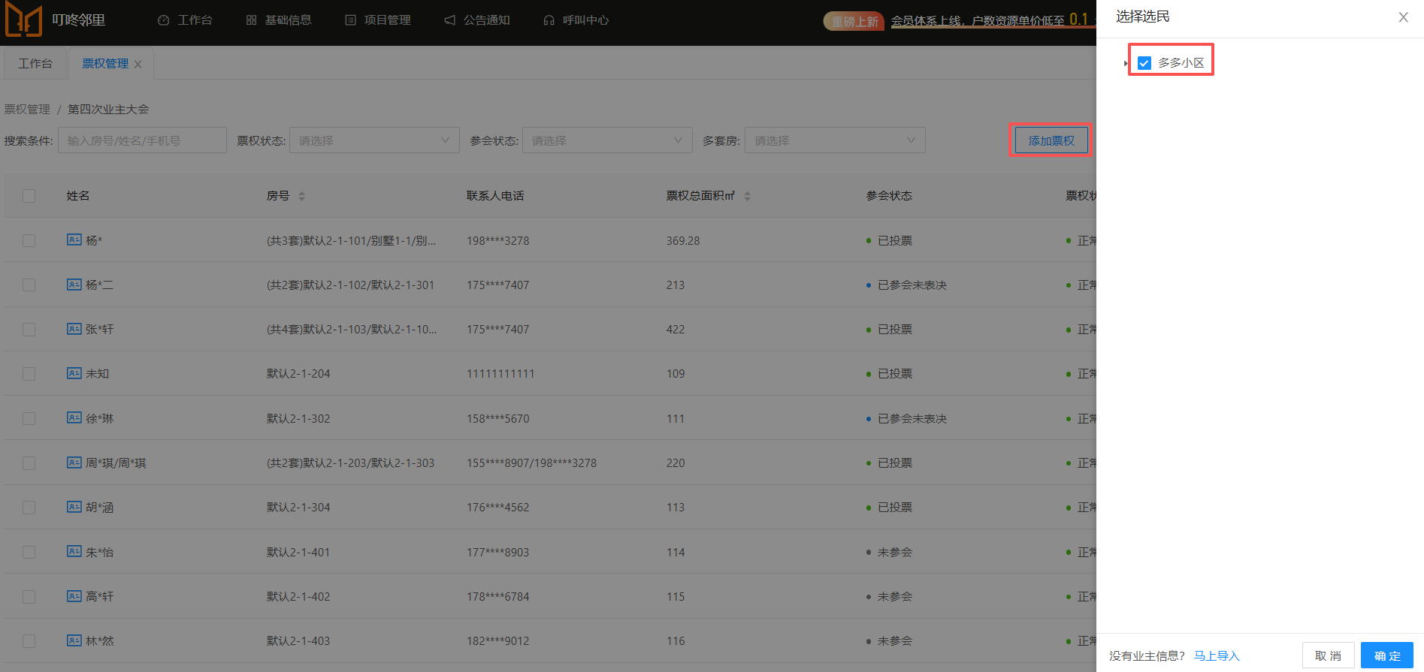Sort by 房号 column arrows

(301, 196)
